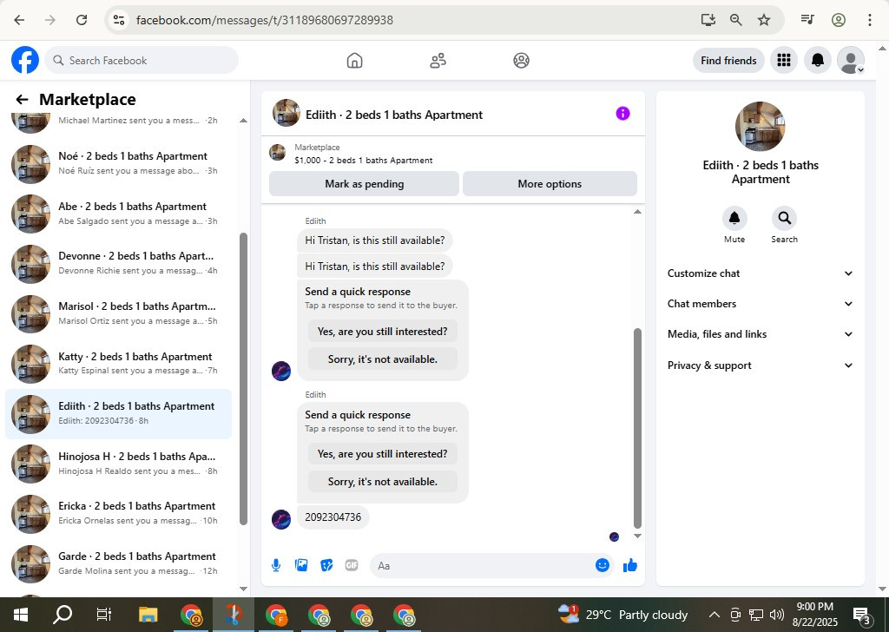Viewport: 889px width, 632px height.
Task: Click the conversation list scrollbar
Action: [x=243, y=378]
